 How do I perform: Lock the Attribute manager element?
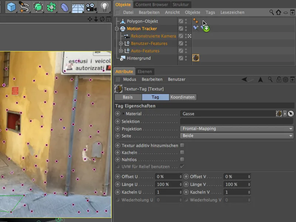click(x=279, y=80)
